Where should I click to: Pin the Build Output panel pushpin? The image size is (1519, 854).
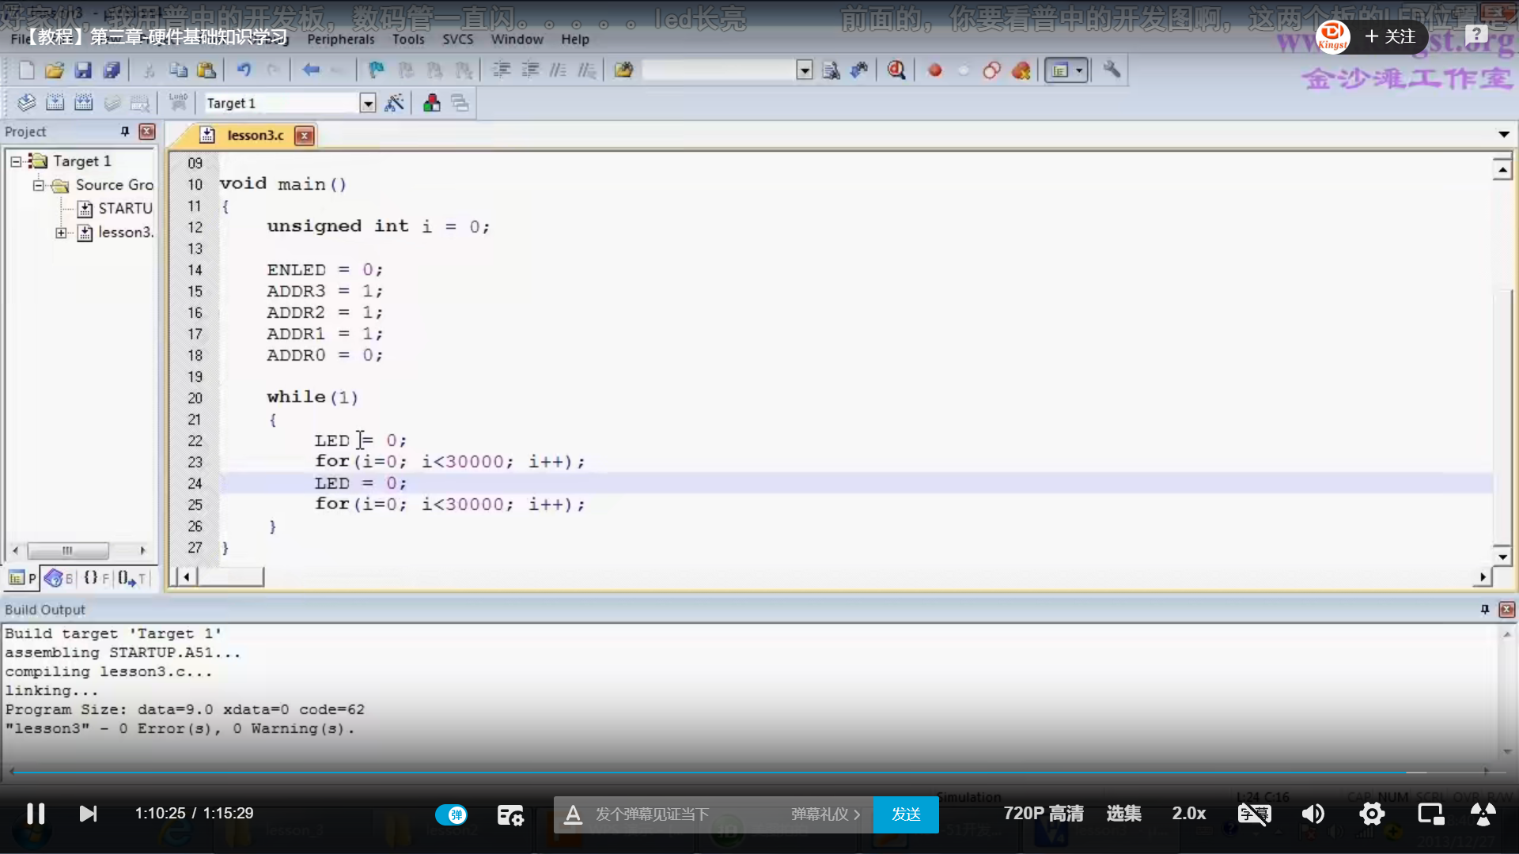tap(1485, 609)
